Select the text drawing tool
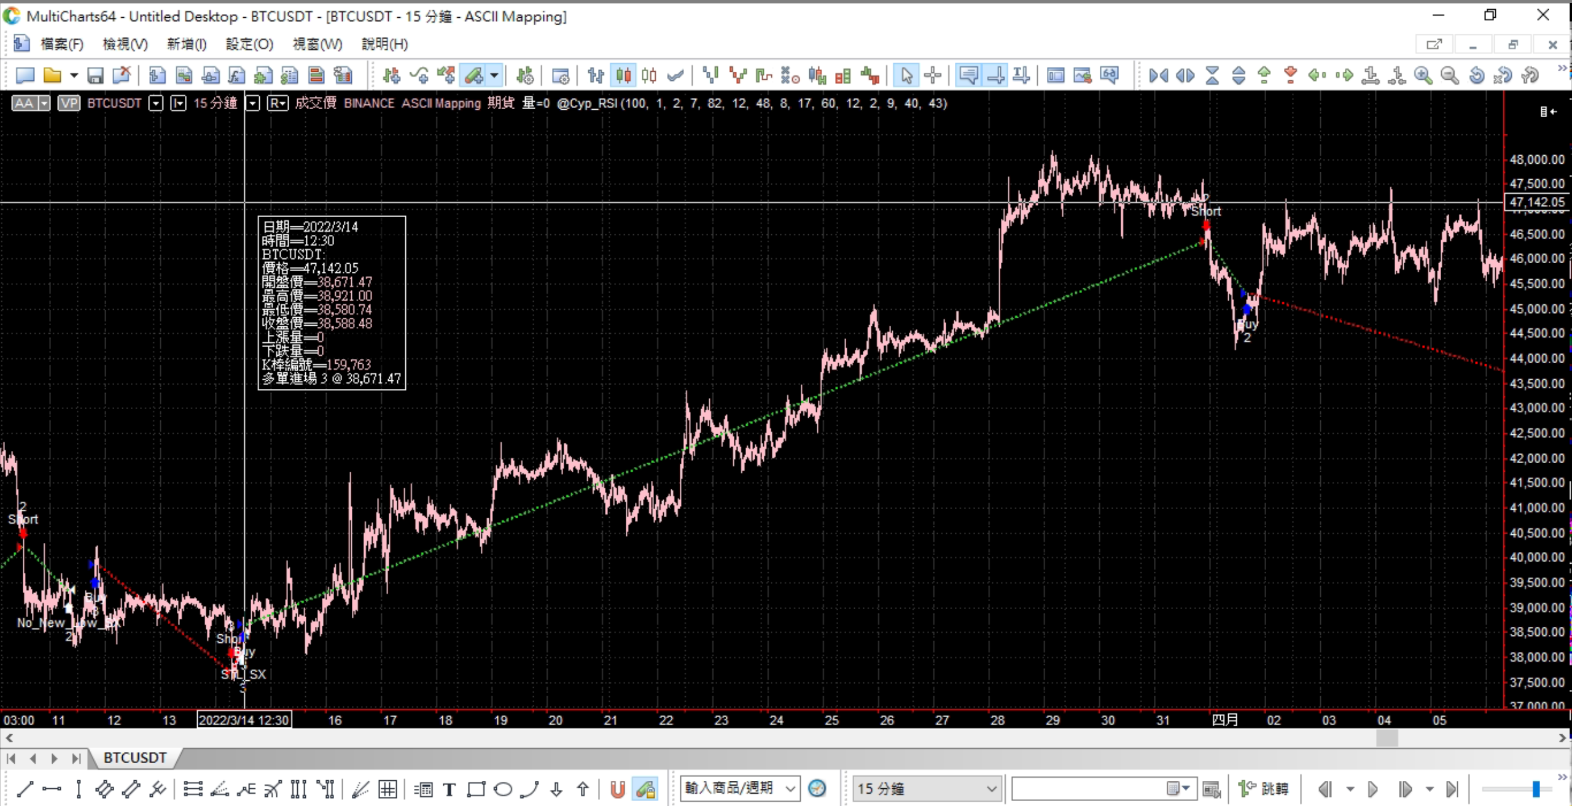This screenshot has height=806, width=1572. (449, 789)
